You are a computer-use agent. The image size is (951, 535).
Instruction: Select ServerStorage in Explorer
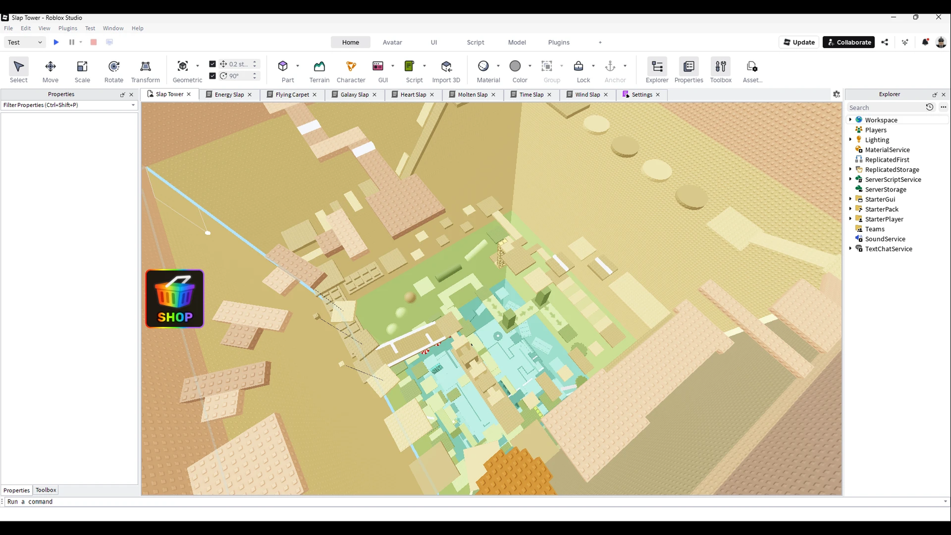click(x=886, y=190)
